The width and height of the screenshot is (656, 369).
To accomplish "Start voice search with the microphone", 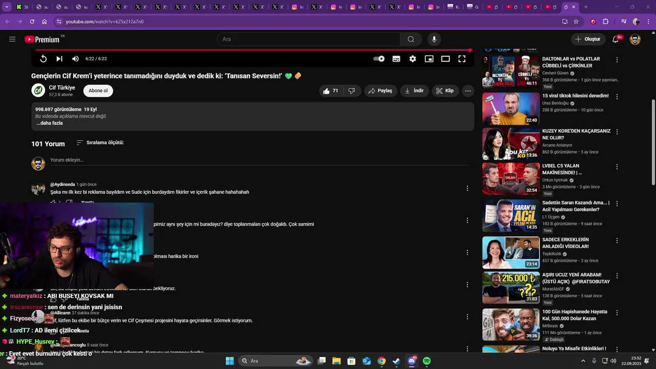I will [x=434, y=39].
